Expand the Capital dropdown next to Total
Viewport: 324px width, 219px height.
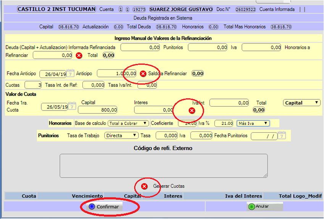302,103
